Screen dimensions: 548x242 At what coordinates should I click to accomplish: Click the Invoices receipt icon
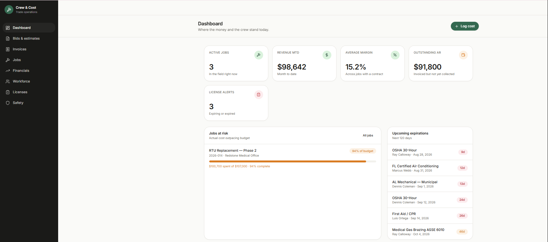8,49
